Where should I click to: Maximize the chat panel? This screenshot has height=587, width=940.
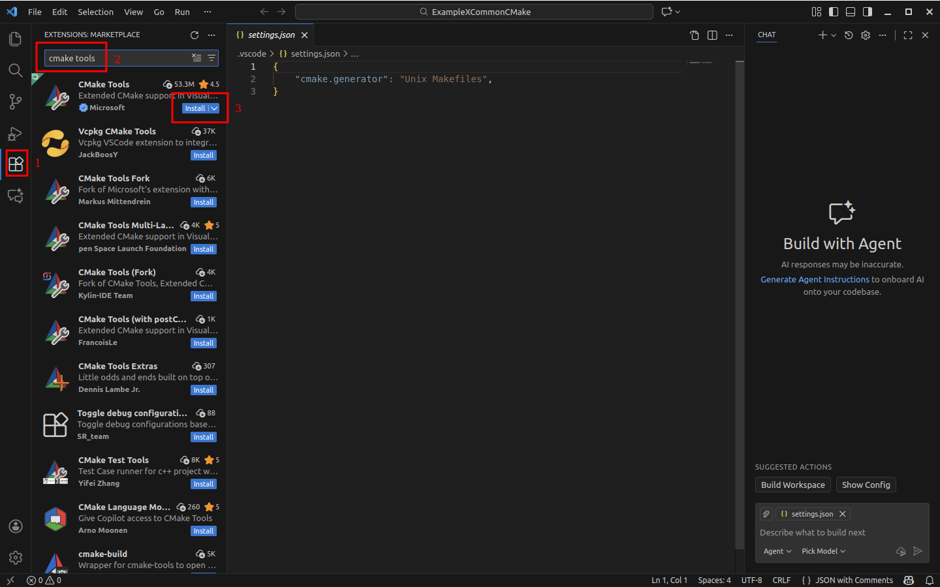point(908,35)
